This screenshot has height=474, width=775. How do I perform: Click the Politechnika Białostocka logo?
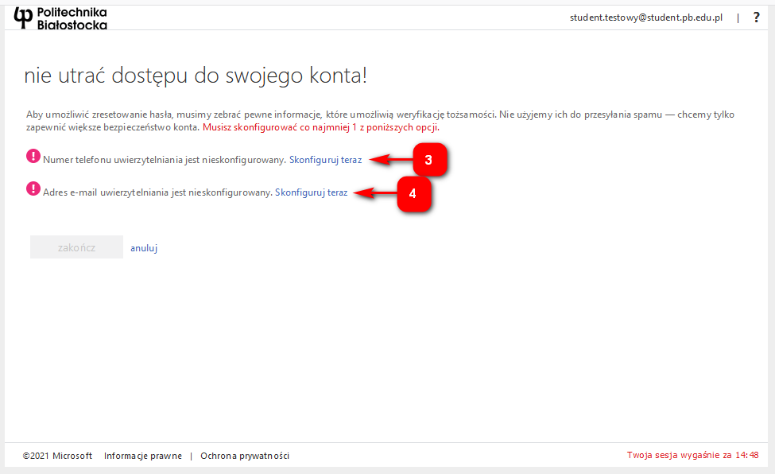click(60, 18)
